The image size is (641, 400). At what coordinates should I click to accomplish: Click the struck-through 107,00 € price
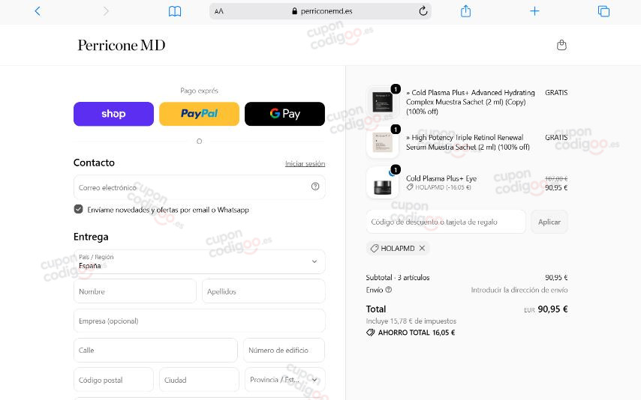coord(556,178)
